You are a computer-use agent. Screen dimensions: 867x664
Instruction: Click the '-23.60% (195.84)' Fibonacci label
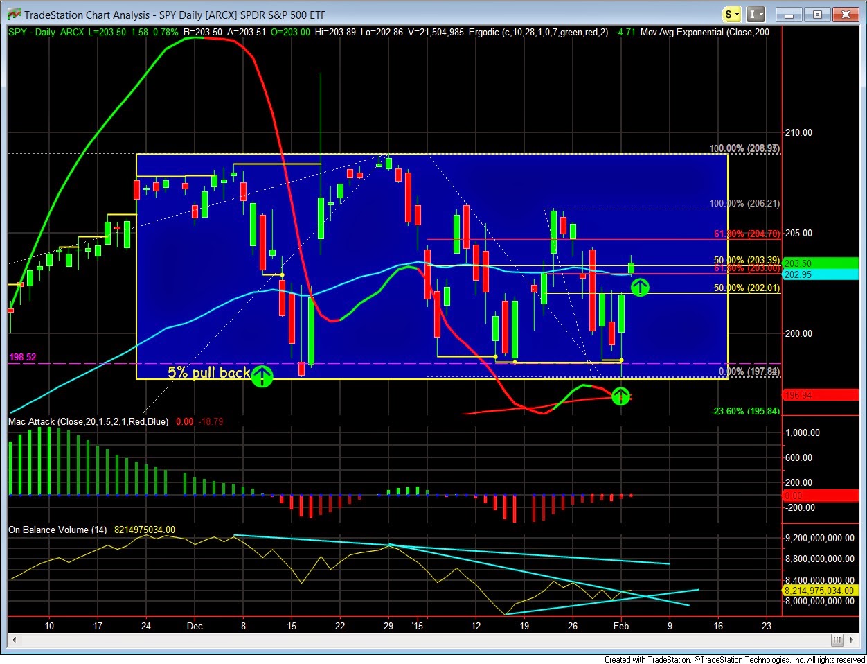(x=745, y=411)
